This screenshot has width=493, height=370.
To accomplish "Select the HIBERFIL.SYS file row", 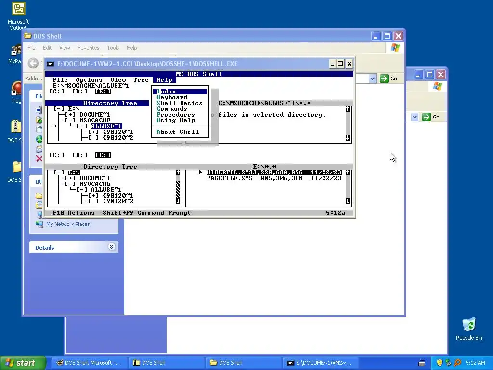I will coord(274,172).
